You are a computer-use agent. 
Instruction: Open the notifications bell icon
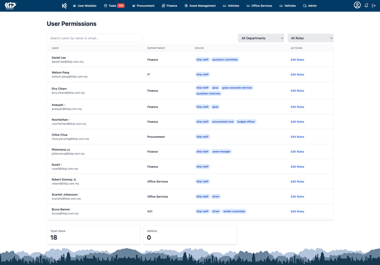pos(366,6)
